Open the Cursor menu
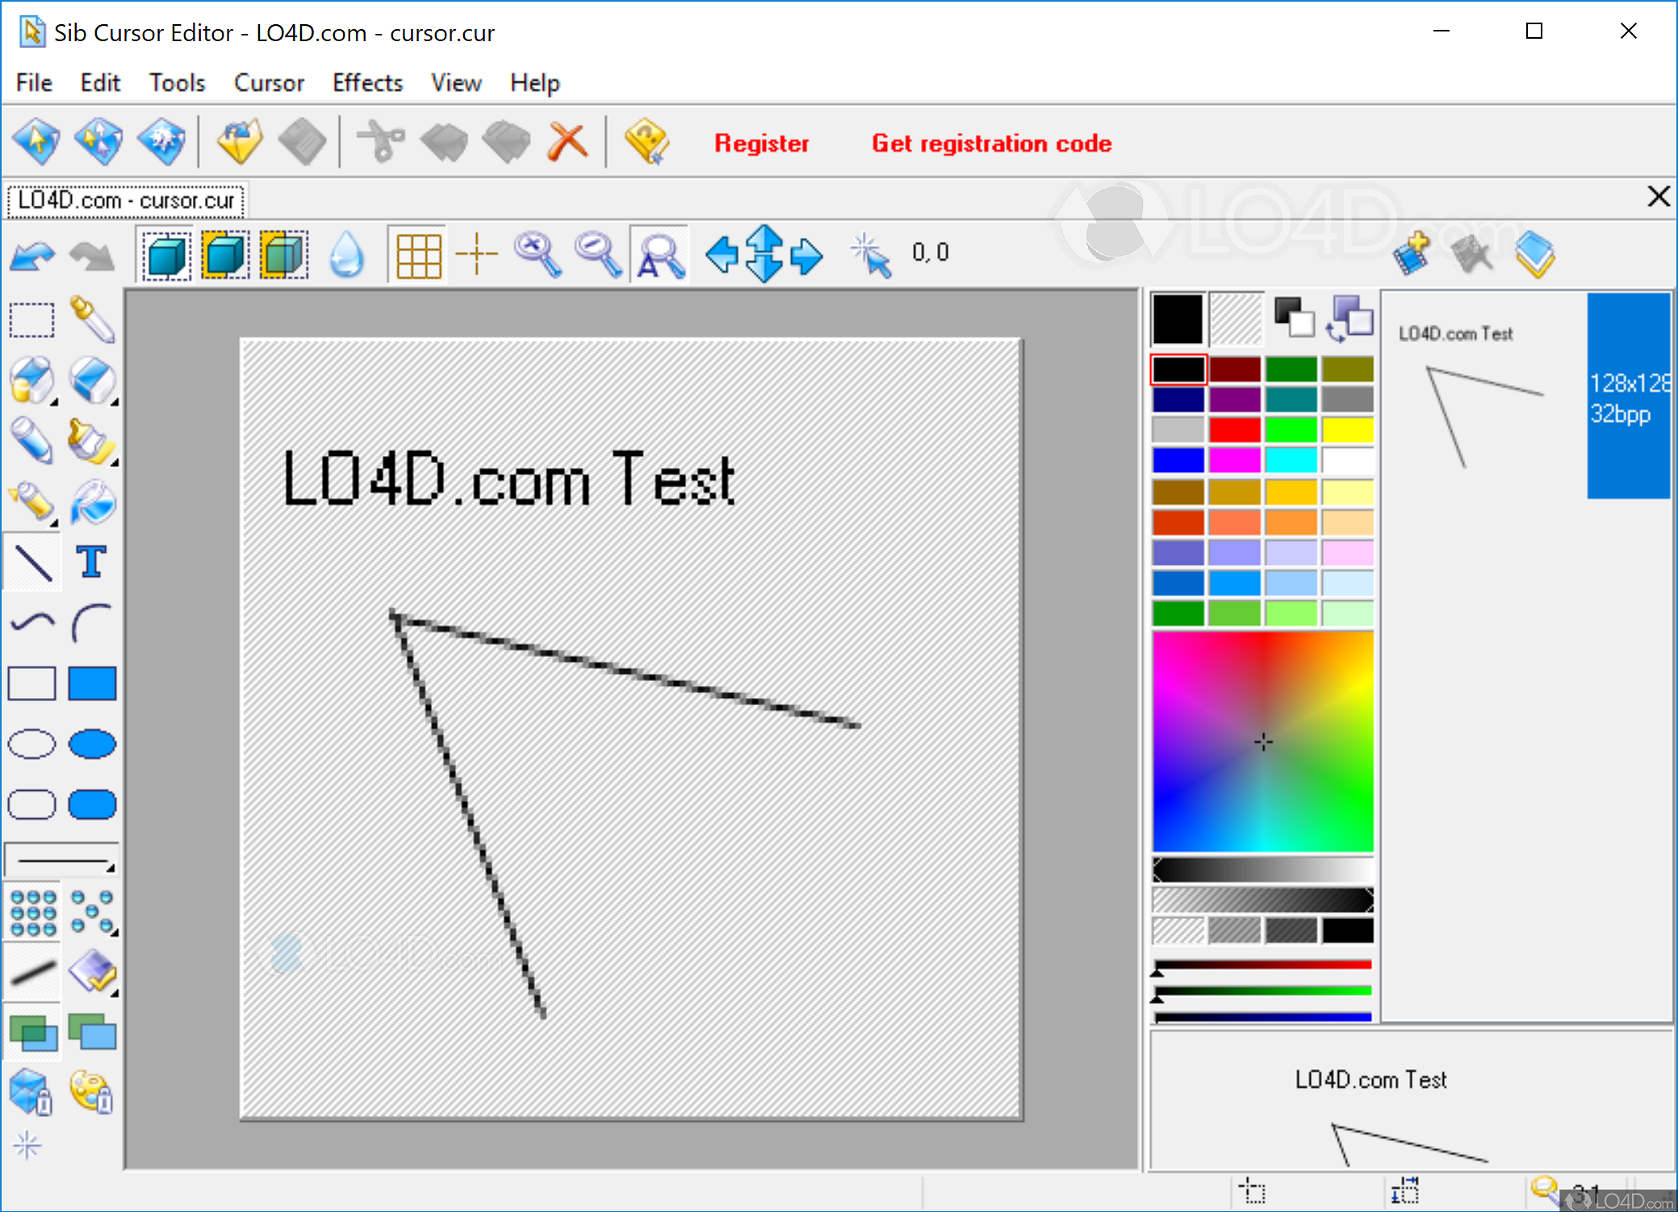1678x1212 pixels. coord(269,82)
